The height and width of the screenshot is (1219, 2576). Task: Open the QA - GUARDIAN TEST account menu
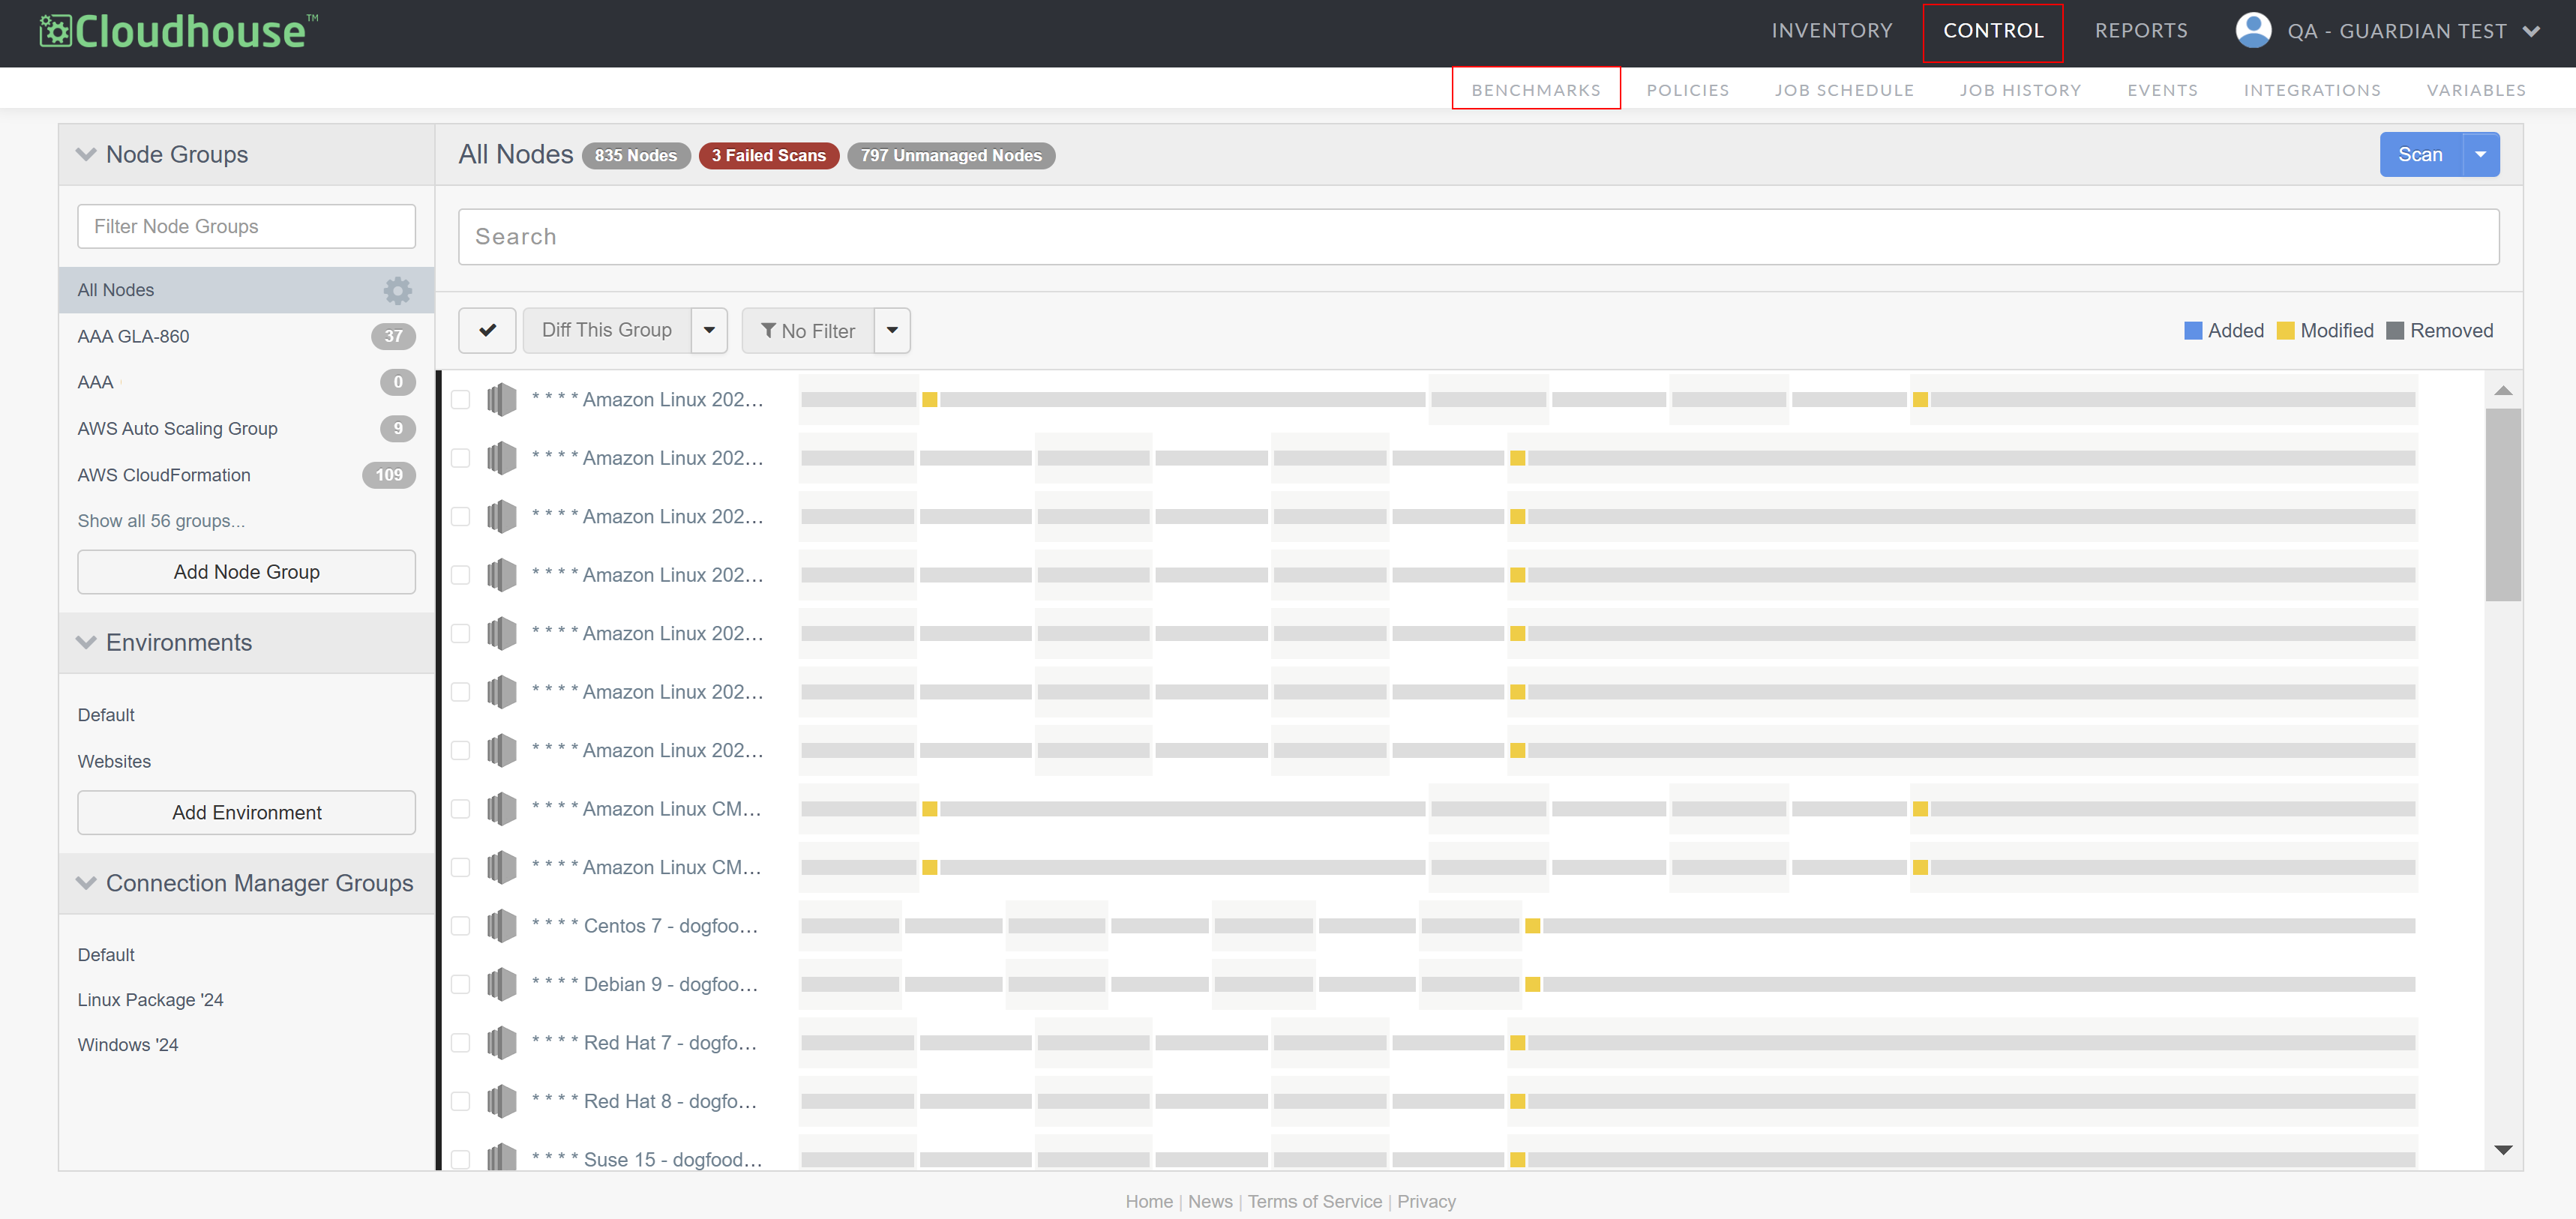[x=2387, y=31]
